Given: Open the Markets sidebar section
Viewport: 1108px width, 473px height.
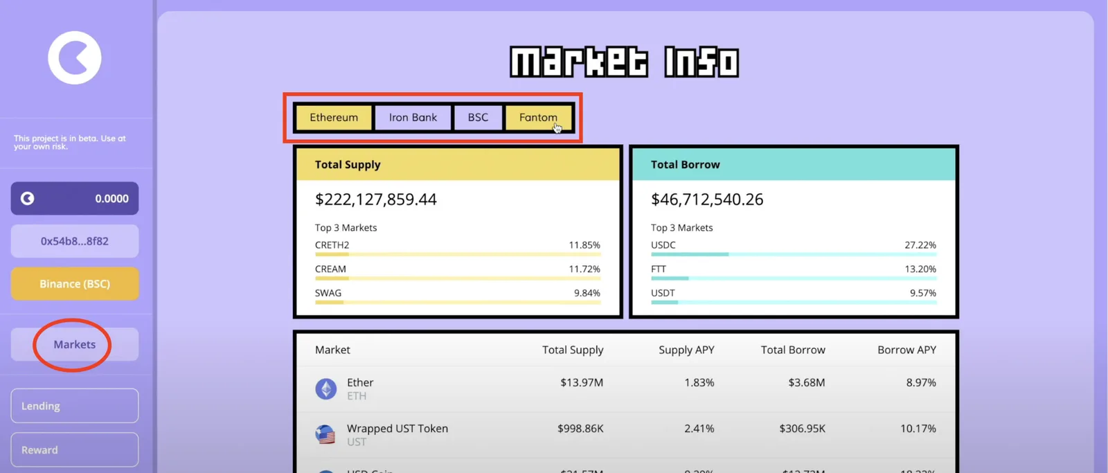Looking at the screenshot, I should [x=75, y=344].
